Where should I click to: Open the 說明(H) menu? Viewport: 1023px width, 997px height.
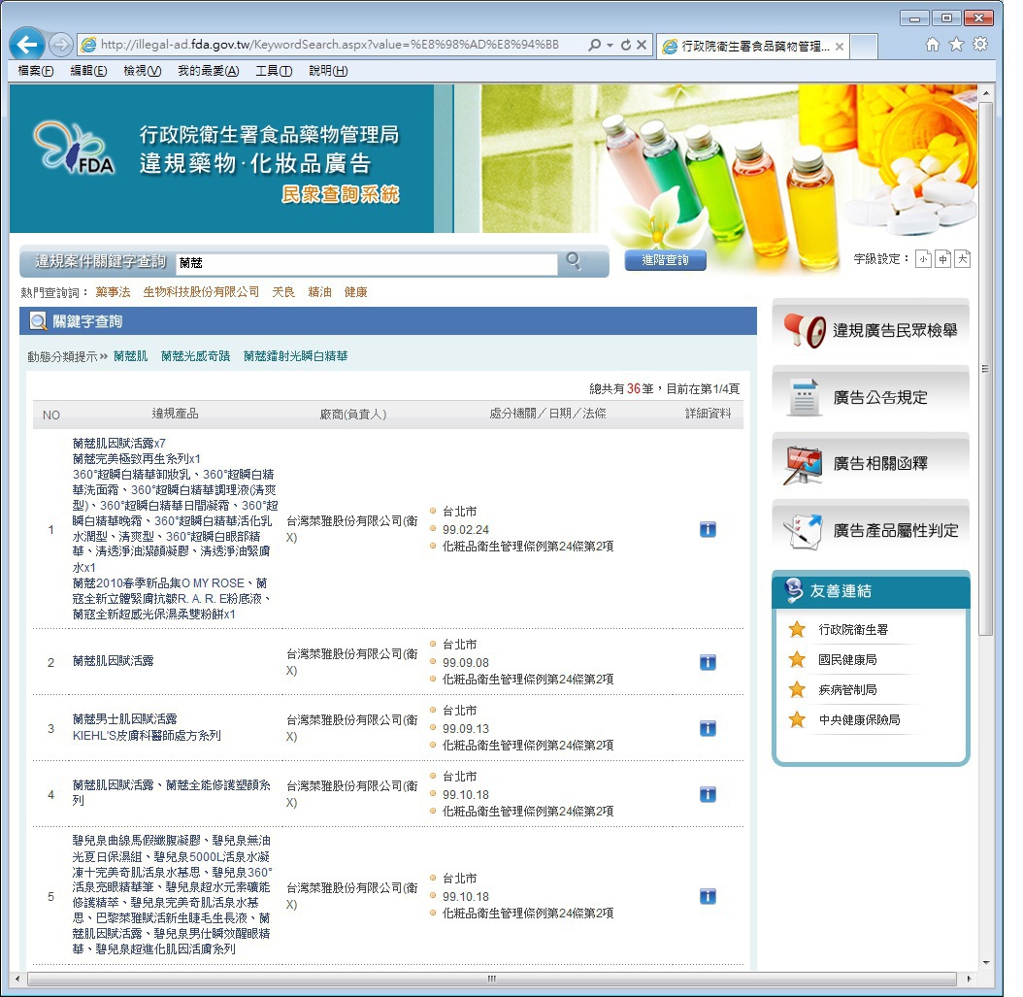327,71
